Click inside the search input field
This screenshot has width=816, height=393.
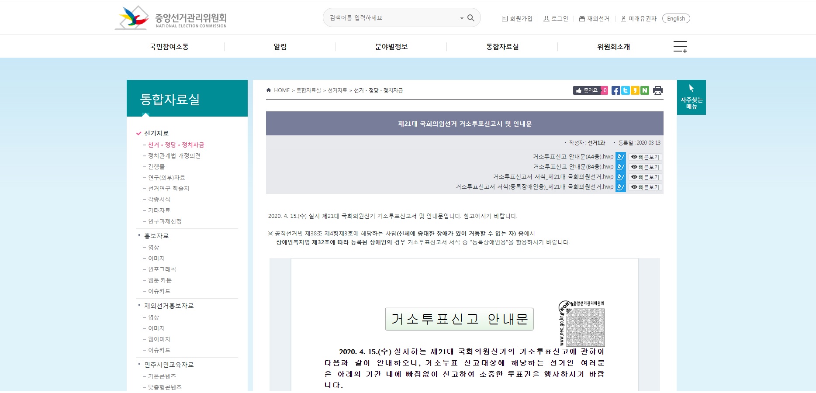pyautogui.click(x=389, y=18)
